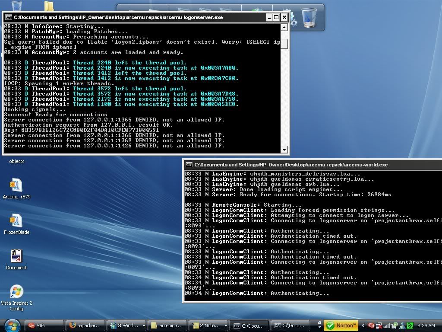Click 'InfoCore: Starting...' line in logonserver
Screen dimensions: 442x332
(x=54, y=26)
